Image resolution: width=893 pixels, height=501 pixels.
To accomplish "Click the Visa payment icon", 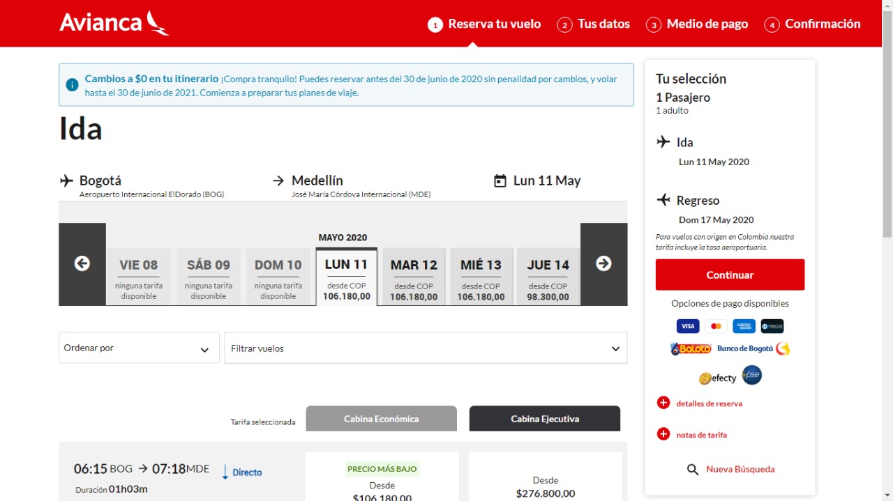I will pos(688,326).
